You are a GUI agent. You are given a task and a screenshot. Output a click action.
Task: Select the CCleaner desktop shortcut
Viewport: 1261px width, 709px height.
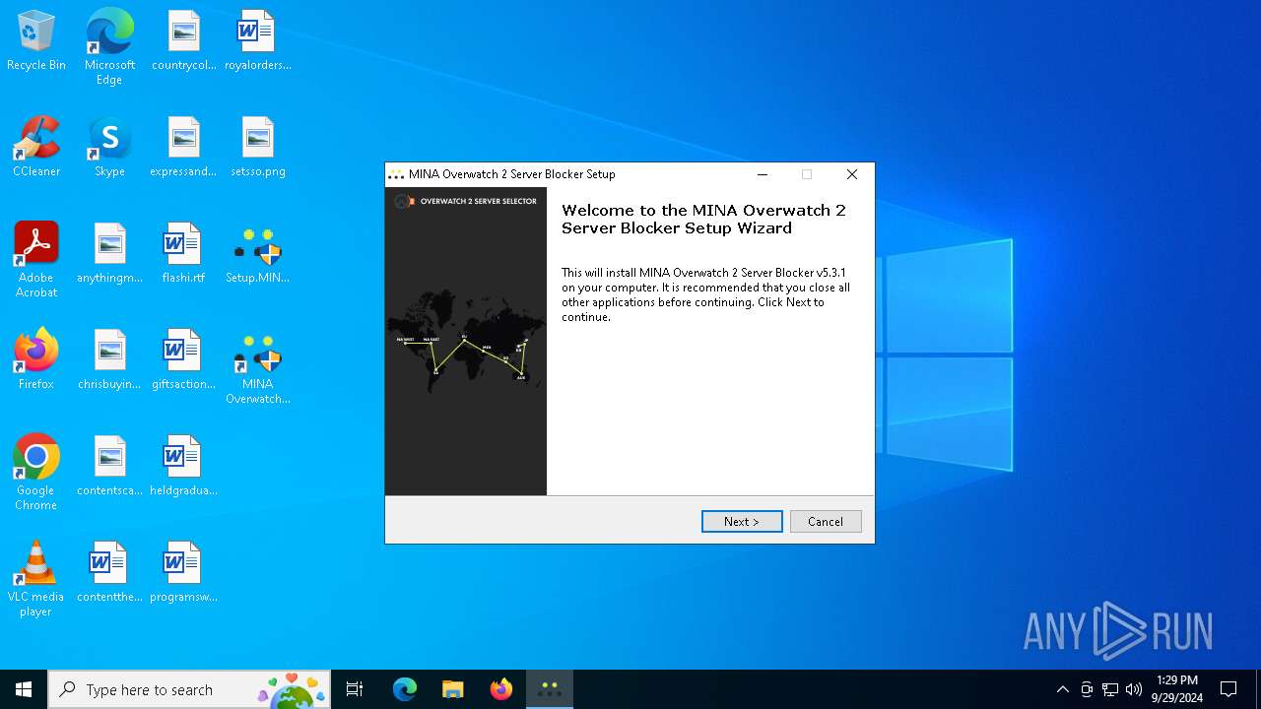pyautogui.click(x=36, y=148)
